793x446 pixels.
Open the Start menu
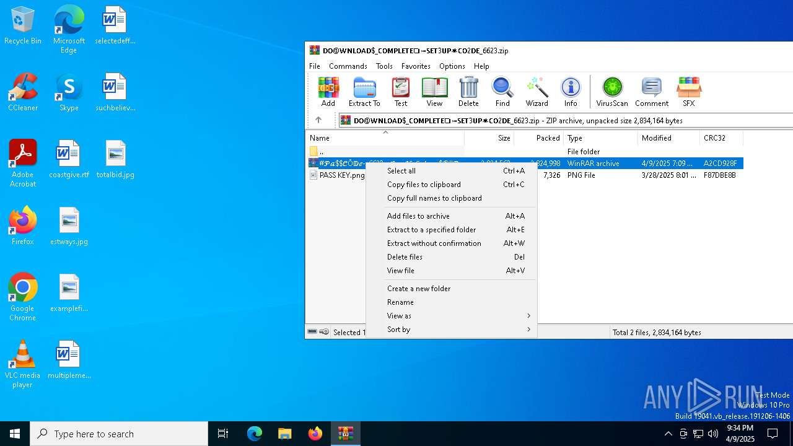[x=15, y=434]
